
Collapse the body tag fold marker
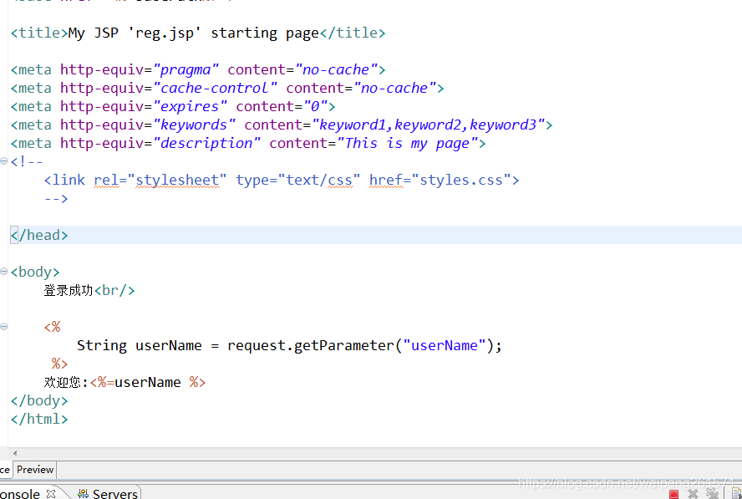[x=4, y=272]
